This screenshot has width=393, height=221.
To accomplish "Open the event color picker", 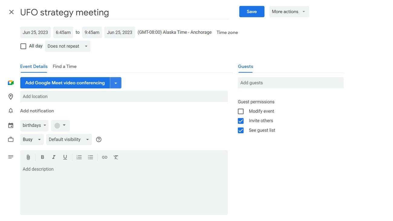I will pos(60,125).
